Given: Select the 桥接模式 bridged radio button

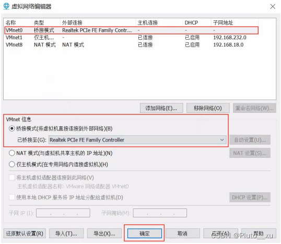Looking at the screenshot, I should pyautogui.click(x=12, y=129).
